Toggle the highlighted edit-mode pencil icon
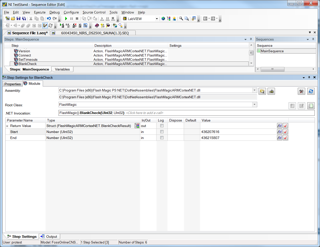Screen dimensions: 320x247 [45, 25]
